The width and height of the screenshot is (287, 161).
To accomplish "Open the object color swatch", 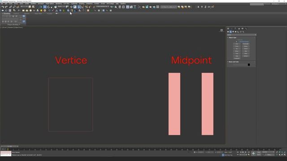I will coord(249,64).
